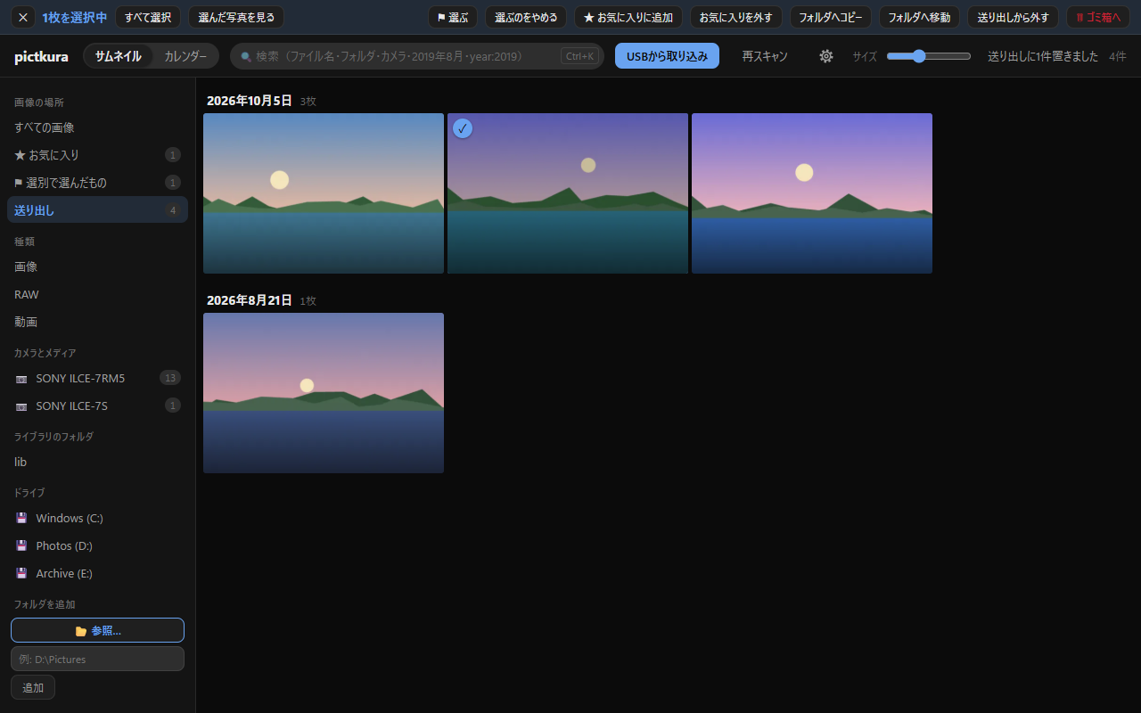Click the Windows (C:) drive icon
This screenshot has height=713, width=1141.
click(21, 519)
